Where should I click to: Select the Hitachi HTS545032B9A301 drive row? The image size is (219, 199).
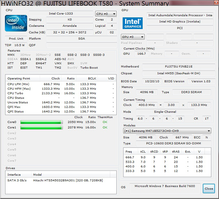click(x=61, y=180)
